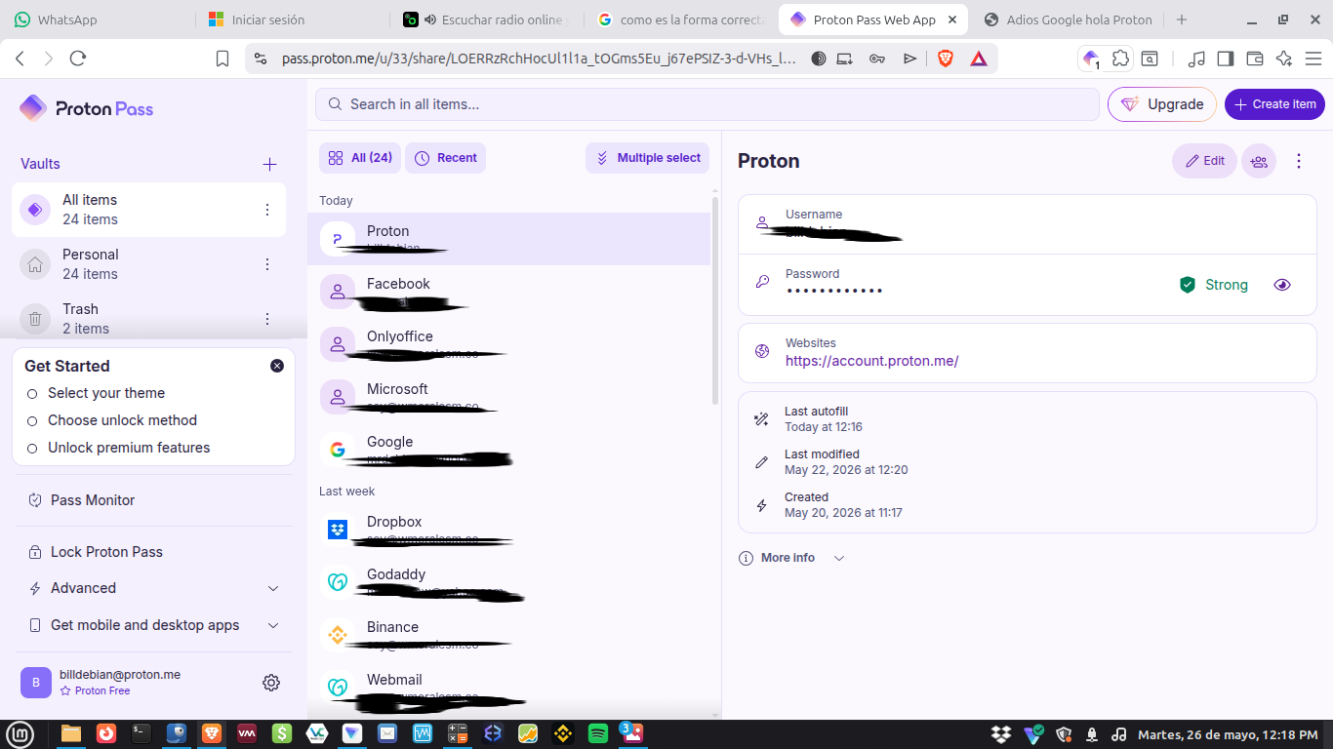Open Pass Monitor
Image resolution: width=1333 pixels, height=749 pixels.
tap(154, 500)
